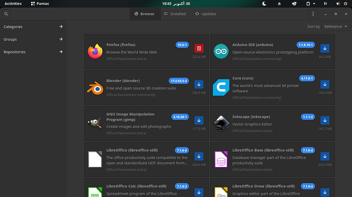Install LibreOffice Base via download arrow

pos(325,156)
